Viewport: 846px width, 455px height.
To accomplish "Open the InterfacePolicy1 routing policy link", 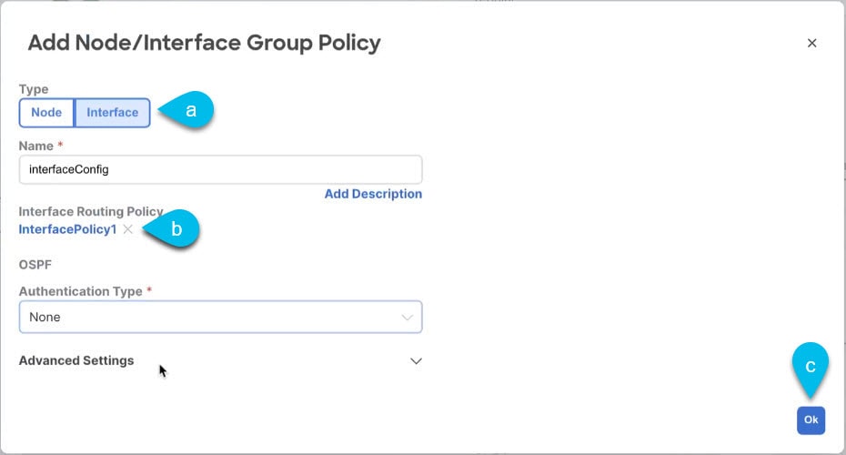I will [67, 229].
